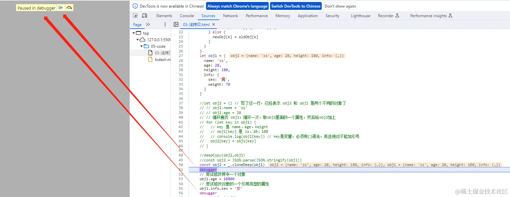Open the Performance insights tab
This screenshot has height=197, width=510.
click(x=431, y=16)
